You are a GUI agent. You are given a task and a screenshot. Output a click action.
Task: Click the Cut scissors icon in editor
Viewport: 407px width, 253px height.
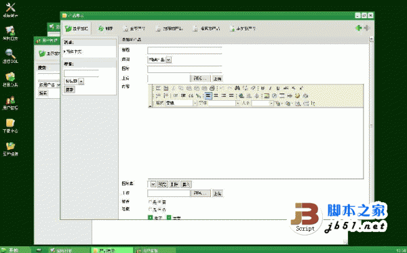tap(174, 89)
